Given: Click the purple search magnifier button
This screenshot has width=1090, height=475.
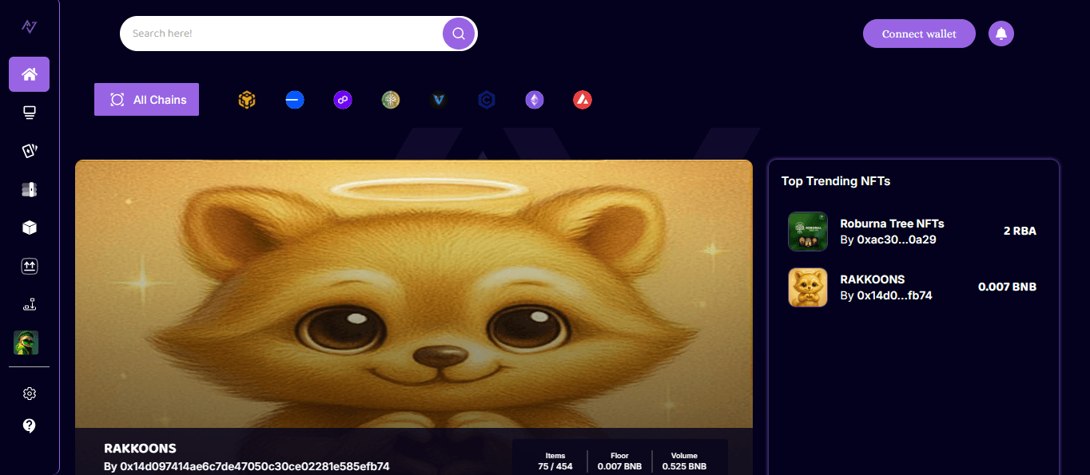Looking at the screenshot, I should point(459,34).
